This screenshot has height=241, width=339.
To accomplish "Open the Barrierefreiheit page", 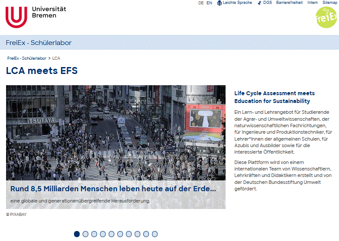I will tap(290, 3).
